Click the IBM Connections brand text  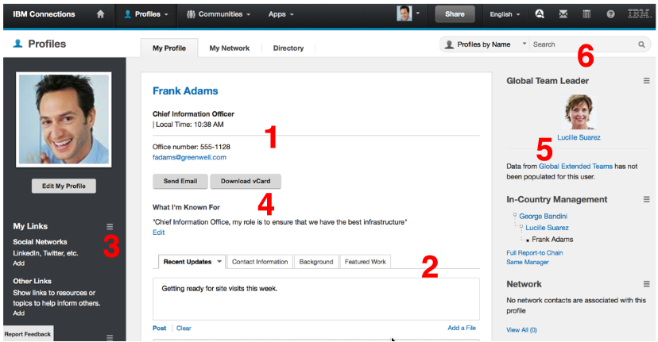44,14
